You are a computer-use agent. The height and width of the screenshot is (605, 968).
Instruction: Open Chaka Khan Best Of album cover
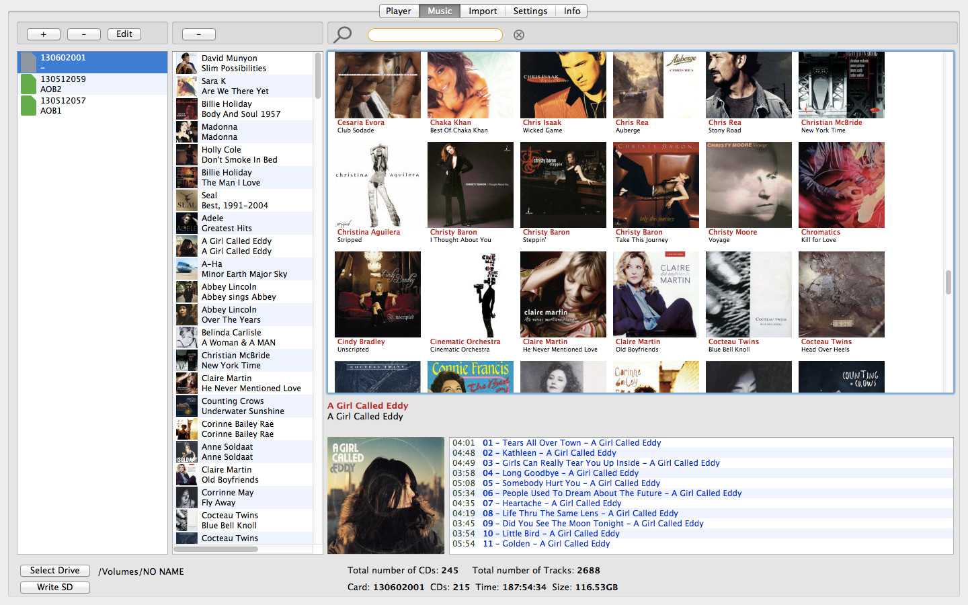pyautogui.click(x=471, y=85)
